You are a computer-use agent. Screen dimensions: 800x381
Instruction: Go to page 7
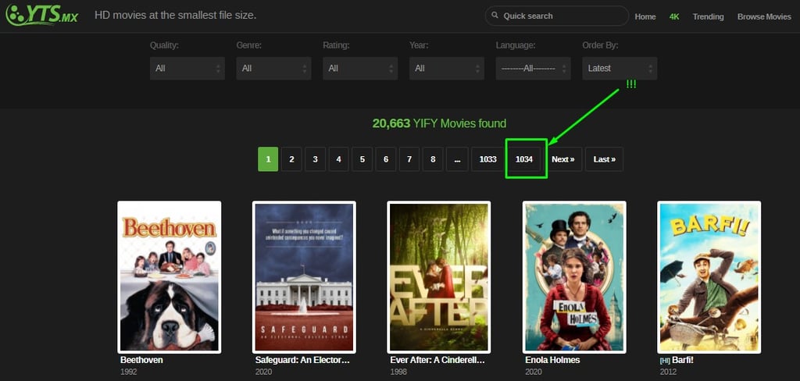409,159
